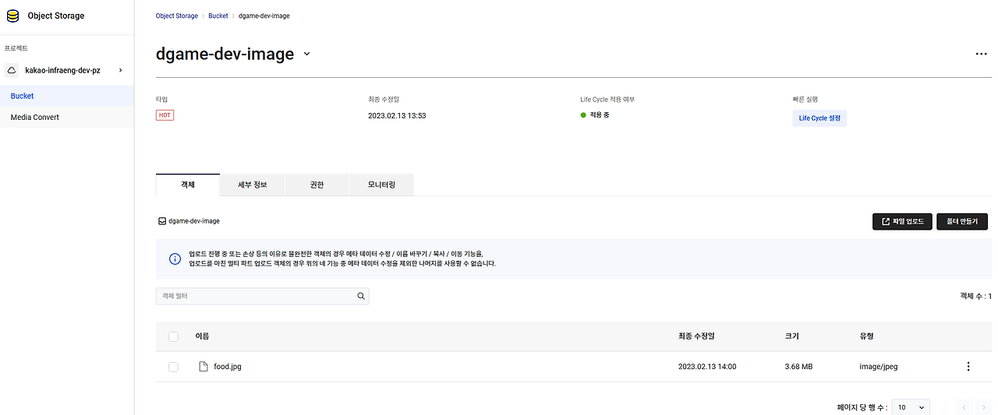Go to Bucket breadcrumb link
The image size is (998, 415).
[x=218, y=16]
